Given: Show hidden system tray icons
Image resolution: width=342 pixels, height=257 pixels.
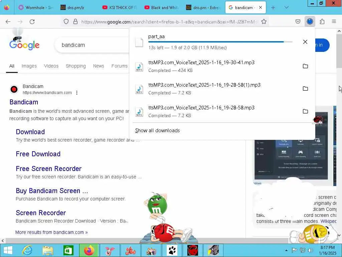Looking at the screenshot, I should 286,250.
